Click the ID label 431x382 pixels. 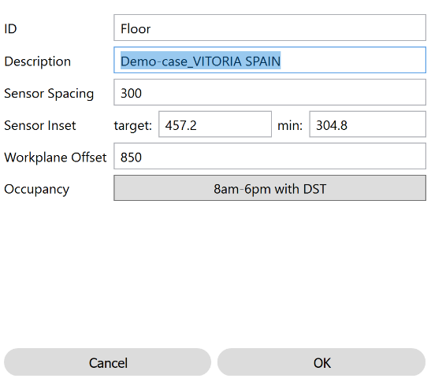tap(10, 28)
